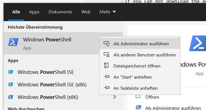
Task: Click the pin icon beside An "Start" anheften
Action: coord(107,76)
